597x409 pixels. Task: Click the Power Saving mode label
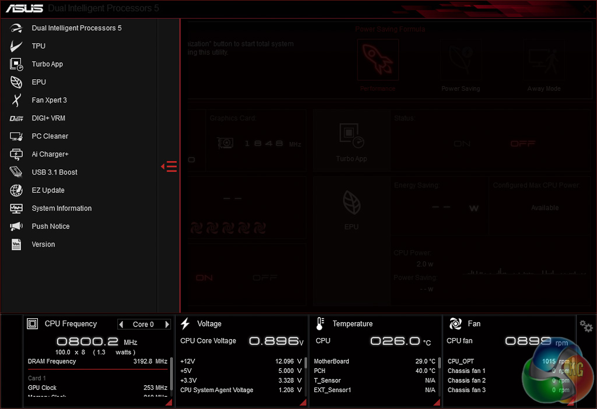(x=461, y=88)
